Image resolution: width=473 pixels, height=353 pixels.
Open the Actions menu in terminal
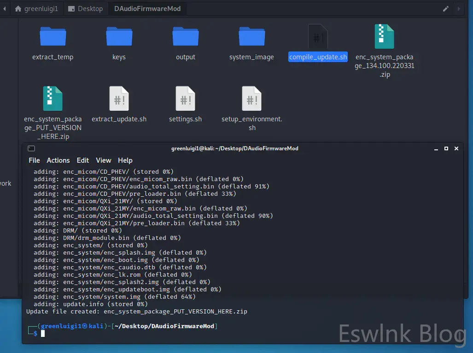(58, 160)
